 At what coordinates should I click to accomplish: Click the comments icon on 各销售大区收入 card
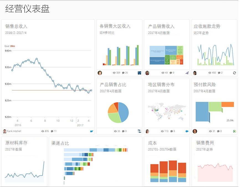123,73
